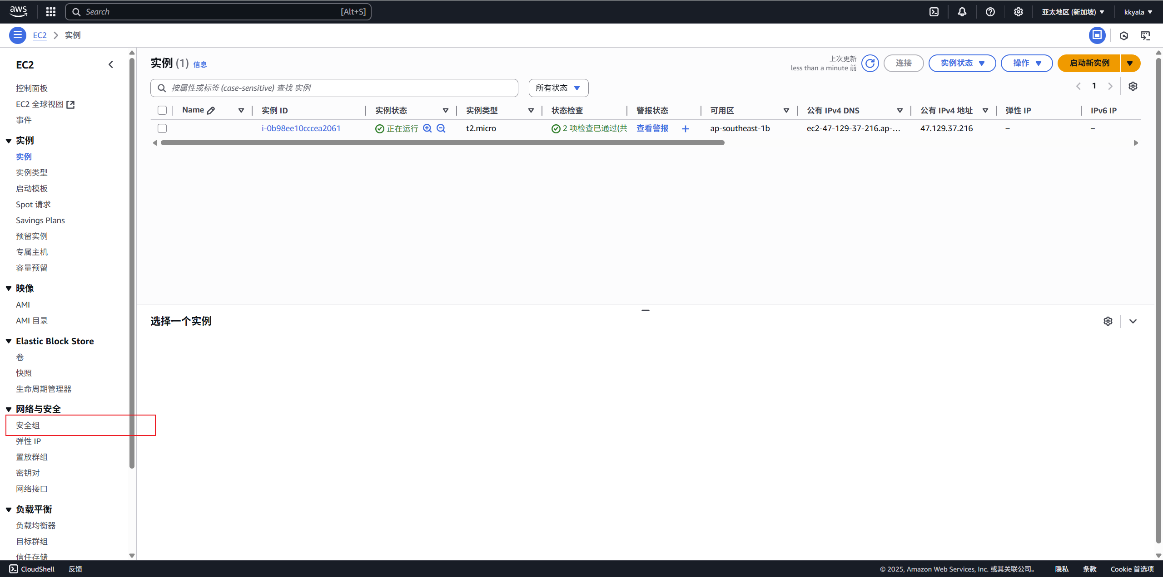
Task: Click the external link icon of EC2 全球视图
Action: [x=70, y=104]
